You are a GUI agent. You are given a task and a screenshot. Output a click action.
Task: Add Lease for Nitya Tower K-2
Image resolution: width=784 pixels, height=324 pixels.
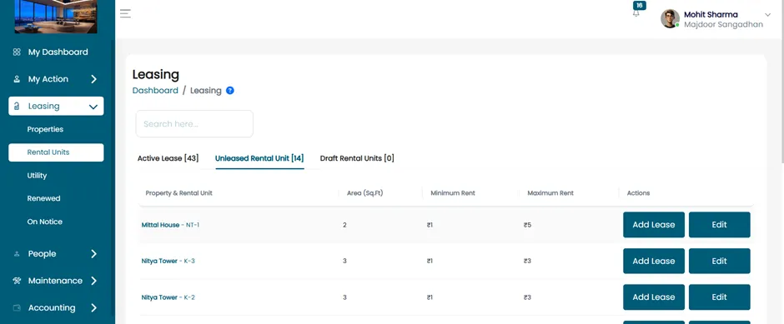click(654, 297)
